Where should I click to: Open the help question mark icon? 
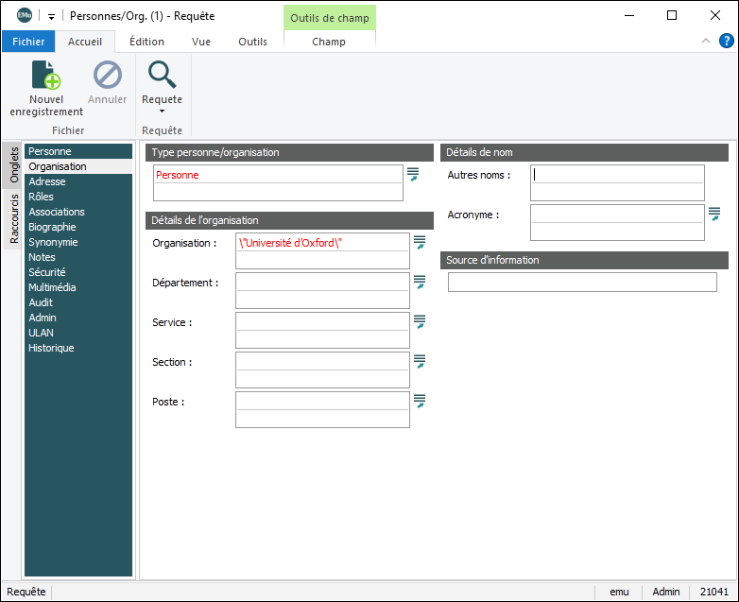726,41
